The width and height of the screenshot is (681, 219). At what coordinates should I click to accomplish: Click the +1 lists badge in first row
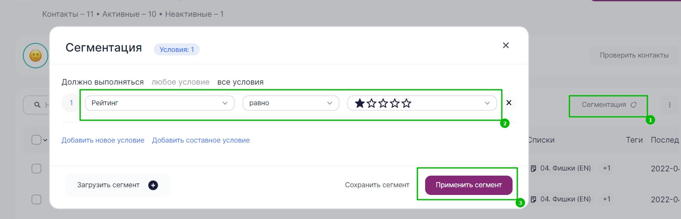click(x=606, y=168)
